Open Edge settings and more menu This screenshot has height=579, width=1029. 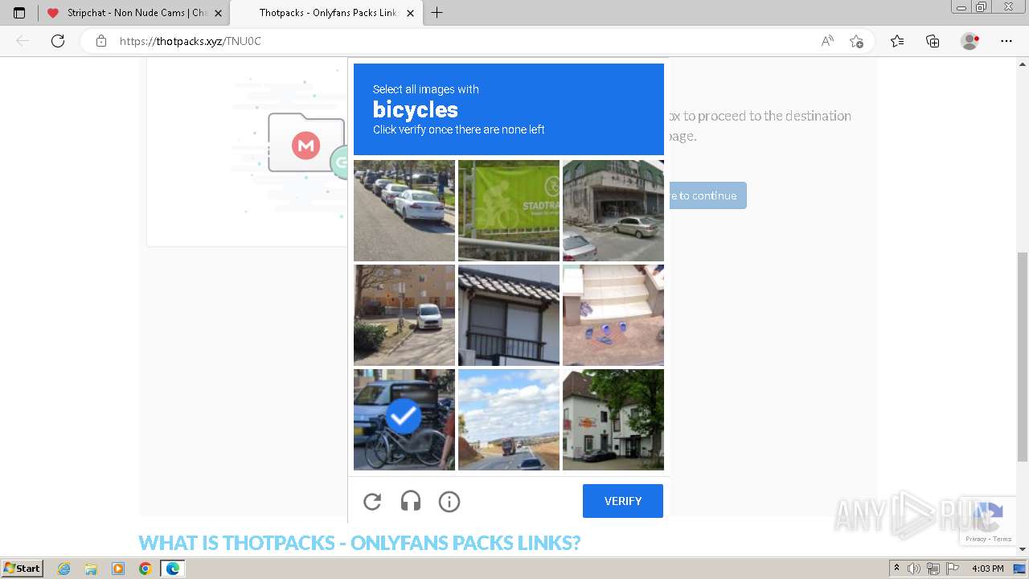tap(1006, 41)
